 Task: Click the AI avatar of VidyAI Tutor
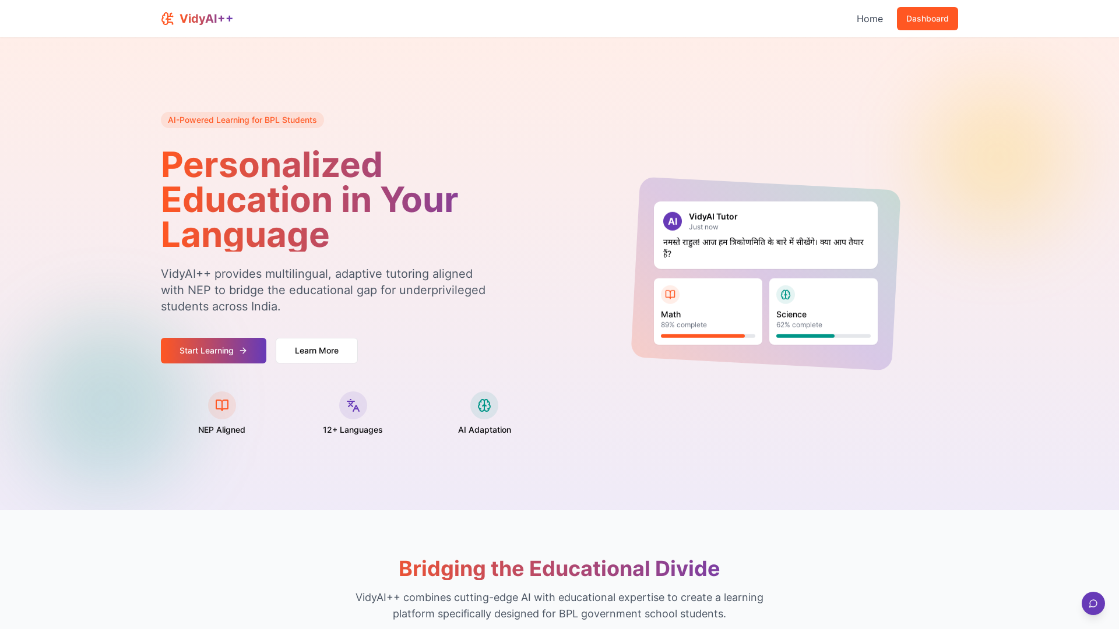click(673, 221)
